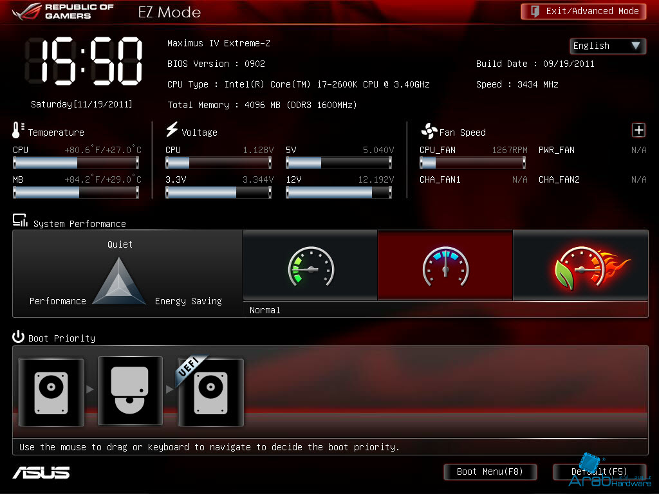The height and width of the screenshot is (494, 659).
Task: Click the CPU voltage bar
Action: click(x=219, y=163)
